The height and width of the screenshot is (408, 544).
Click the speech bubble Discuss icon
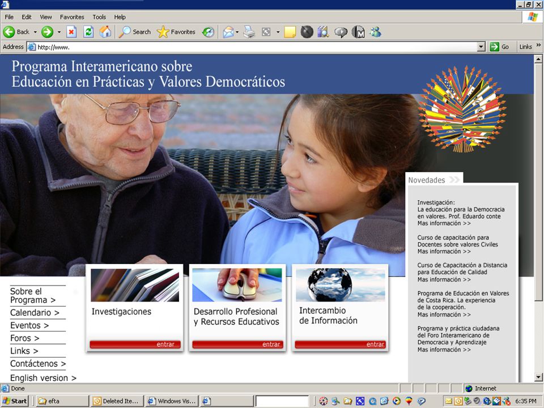(x=341, y=32)
